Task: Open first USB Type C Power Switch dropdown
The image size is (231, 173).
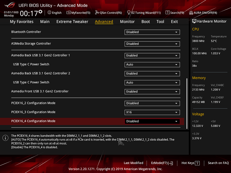Action: click(x=152, y=65)
